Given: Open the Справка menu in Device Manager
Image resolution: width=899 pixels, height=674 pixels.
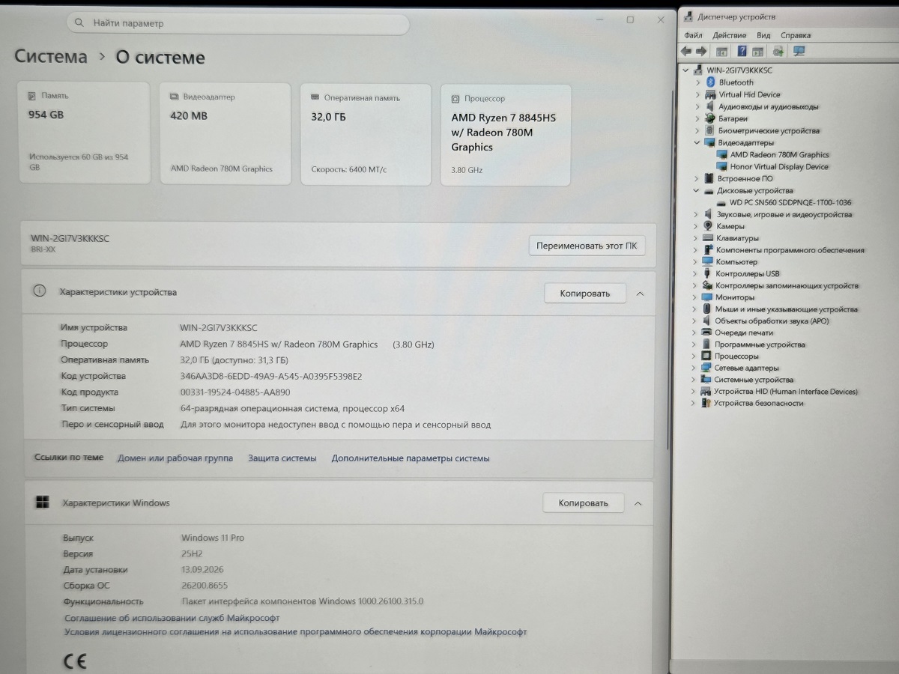Looking at the screenshot, I should pyautogui.click(x=795, y=35).
